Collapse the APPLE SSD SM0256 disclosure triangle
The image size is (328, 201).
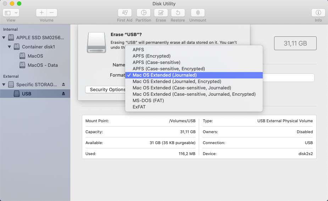coord(4,38)
